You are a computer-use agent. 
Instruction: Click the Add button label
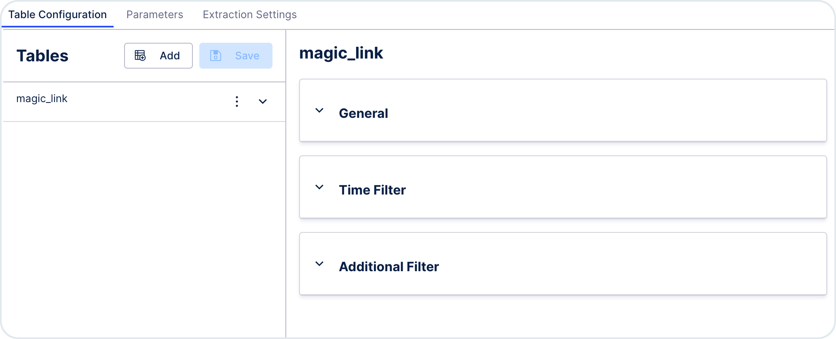[170, 56]
